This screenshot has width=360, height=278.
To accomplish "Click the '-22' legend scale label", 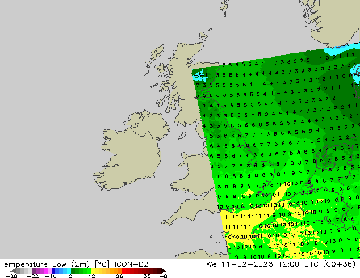I will point(33,276).
